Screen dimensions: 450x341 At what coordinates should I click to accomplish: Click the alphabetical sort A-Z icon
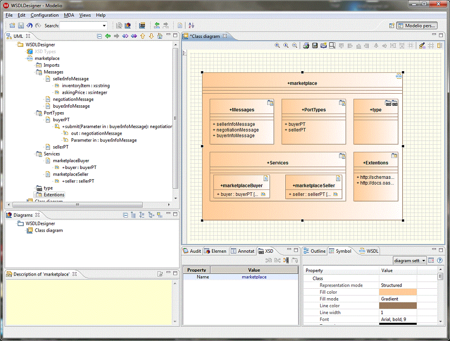pos(191,26)
